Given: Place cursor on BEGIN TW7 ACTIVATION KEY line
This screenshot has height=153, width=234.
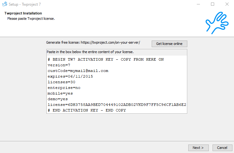Looking at the screenshot, I should [x=106, y=59].
